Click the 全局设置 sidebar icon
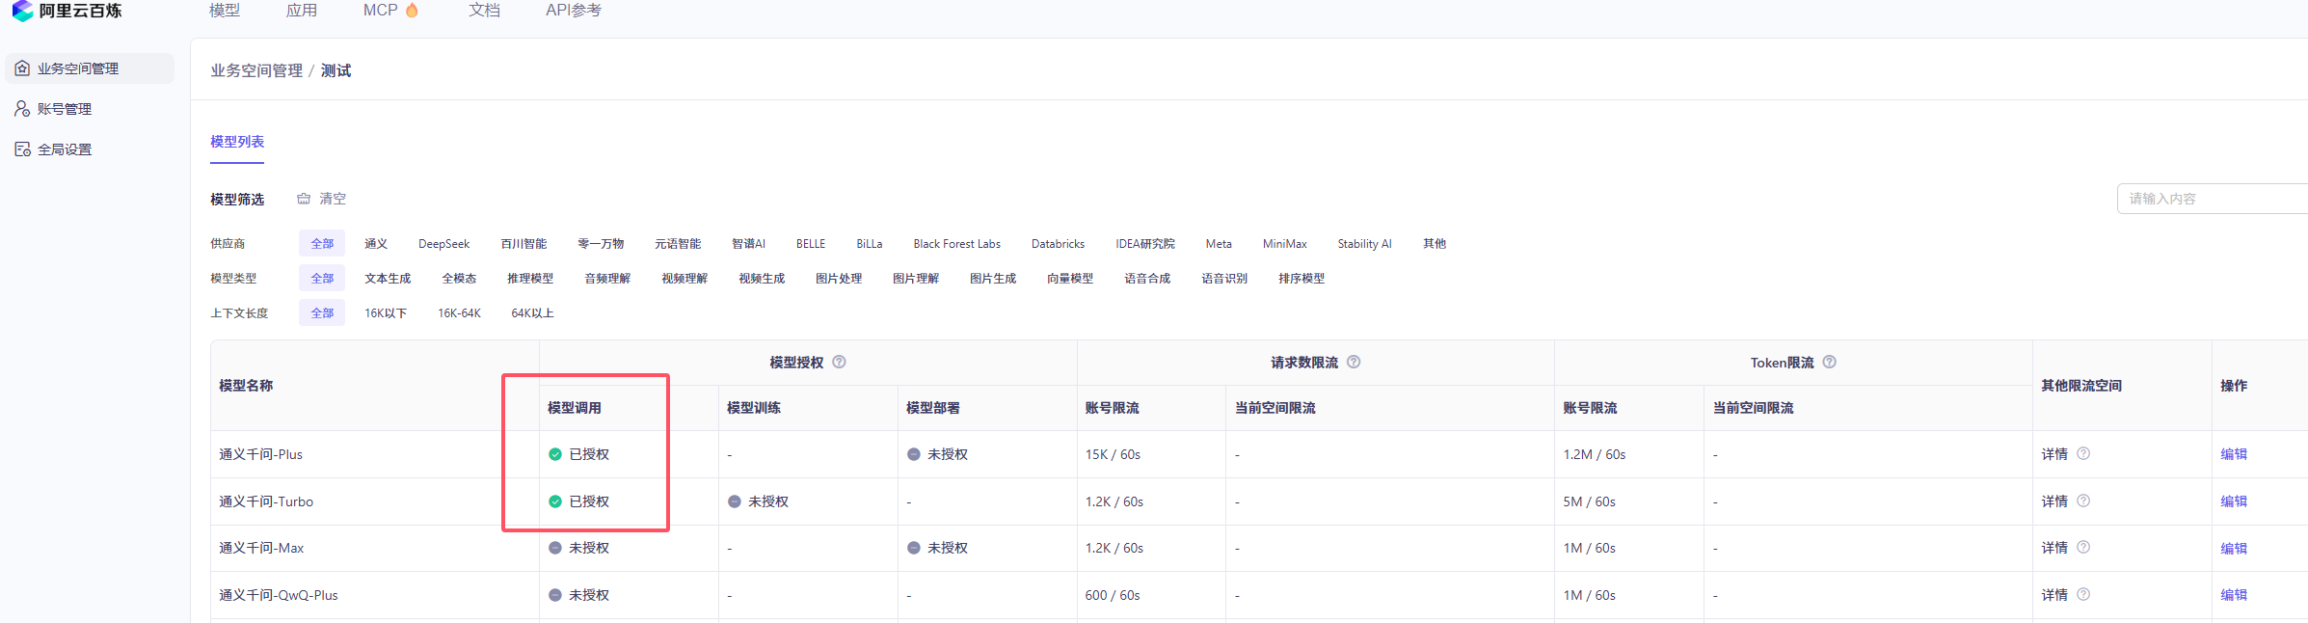The width and height of the screenshot is (2308, 623). pyautogui.click(x=22, y=149)
